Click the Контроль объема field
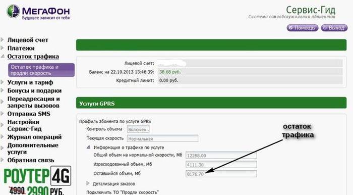This screenshot has height=195, width=353. tap(138, 129)
